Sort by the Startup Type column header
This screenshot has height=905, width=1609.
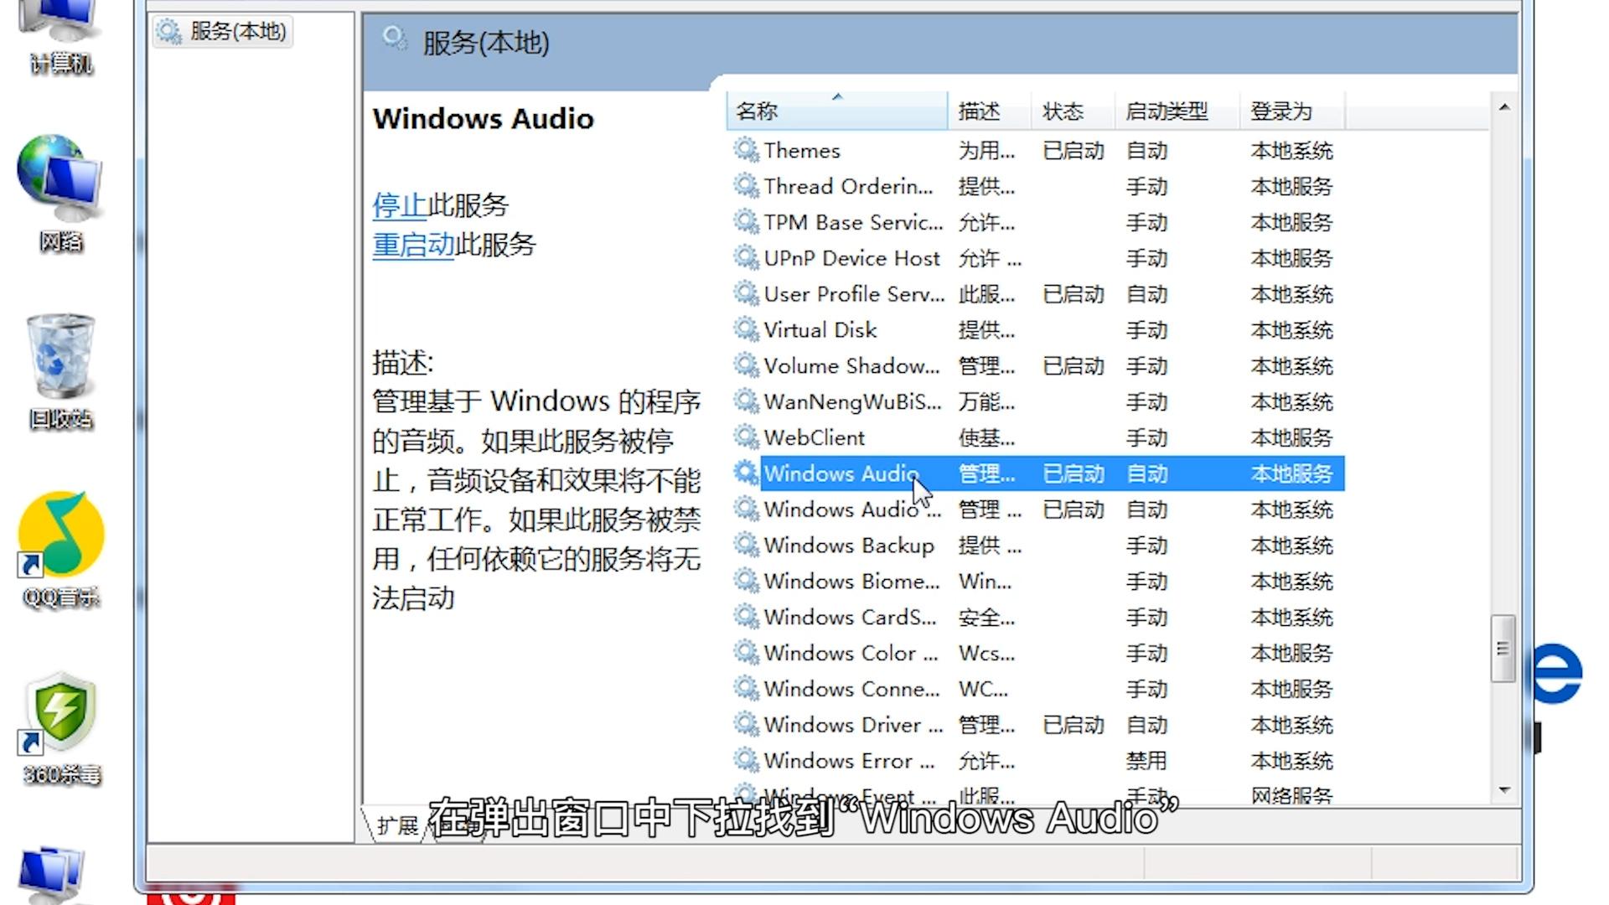(1167, 111)
